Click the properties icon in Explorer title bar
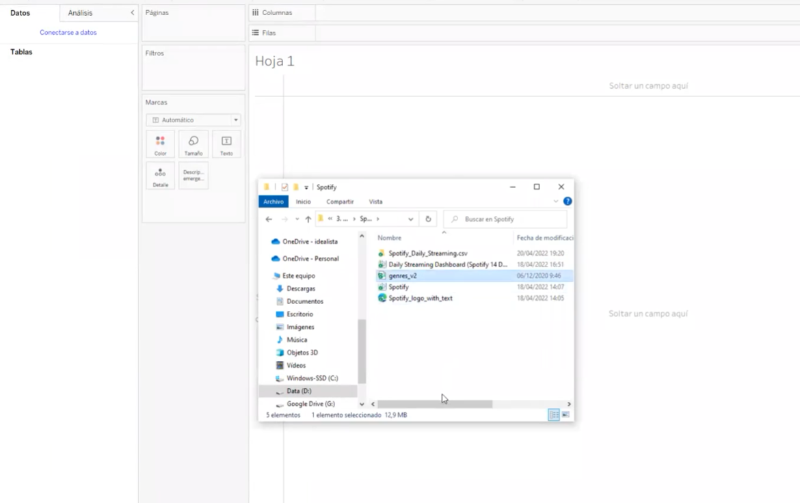800x503 pixels. [284, 187]
